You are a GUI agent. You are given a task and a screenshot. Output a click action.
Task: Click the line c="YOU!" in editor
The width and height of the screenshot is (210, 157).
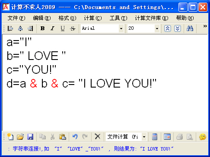coord(31,69)
